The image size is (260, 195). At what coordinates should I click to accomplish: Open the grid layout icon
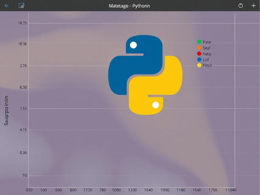(x=21, y=6)
